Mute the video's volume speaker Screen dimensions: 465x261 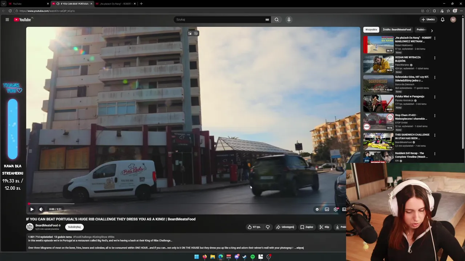pyautogui.click(x=41, y=209)
